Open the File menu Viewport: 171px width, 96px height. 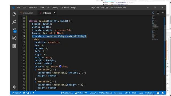click(18, 7)
